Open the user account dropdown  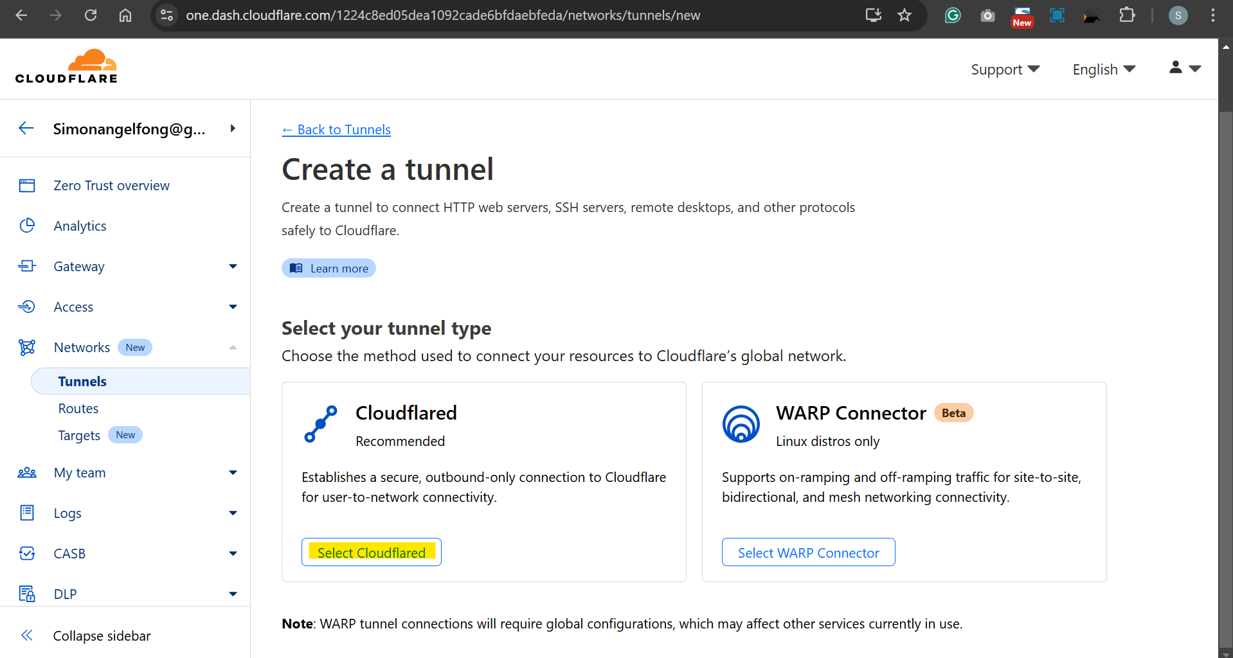[1185, 67]
